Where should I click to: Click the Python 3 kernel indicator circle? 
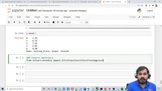tap(154, 17)
